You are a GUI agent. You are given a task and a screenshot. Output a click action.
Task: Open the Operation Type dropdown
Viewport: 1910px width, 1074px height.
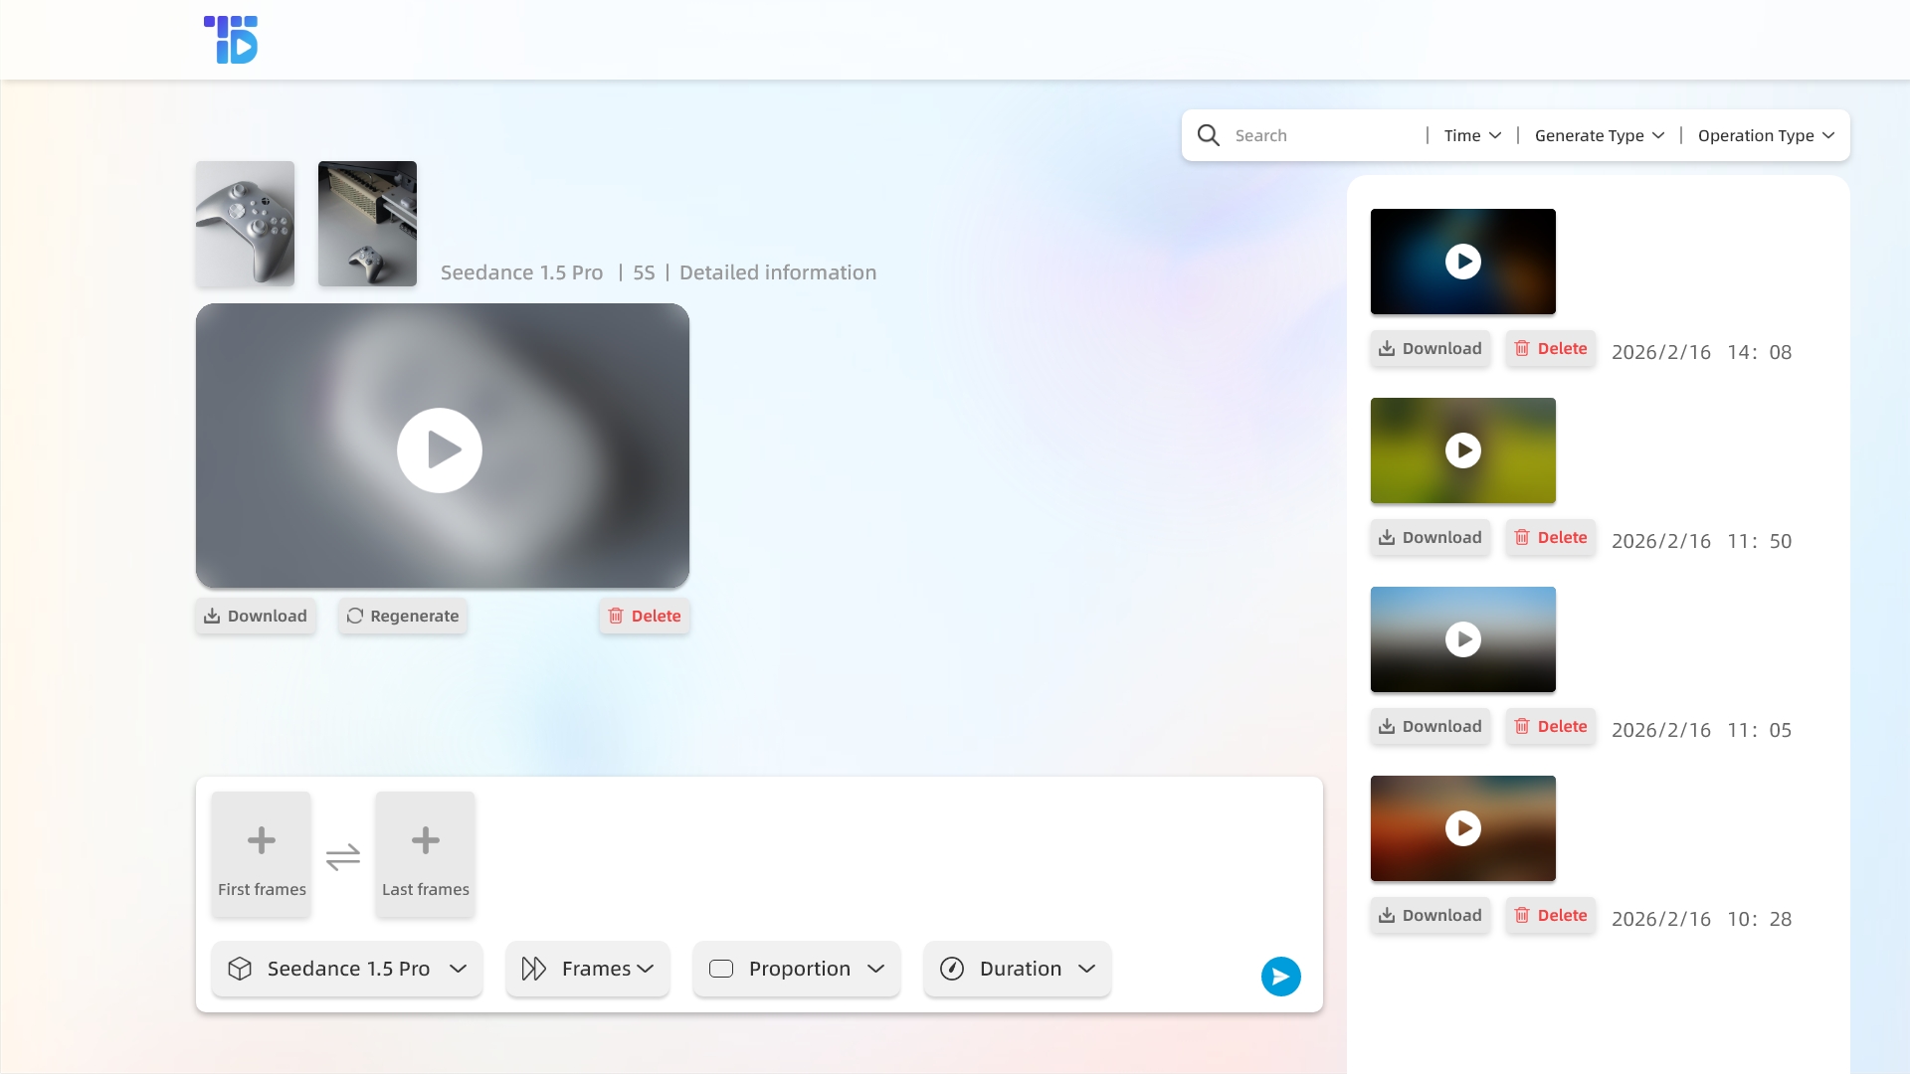(x=1766, y=135)
